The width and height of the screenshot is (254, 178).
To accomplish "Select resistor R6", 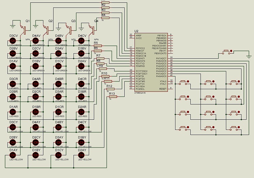I will tap(98, 51).
